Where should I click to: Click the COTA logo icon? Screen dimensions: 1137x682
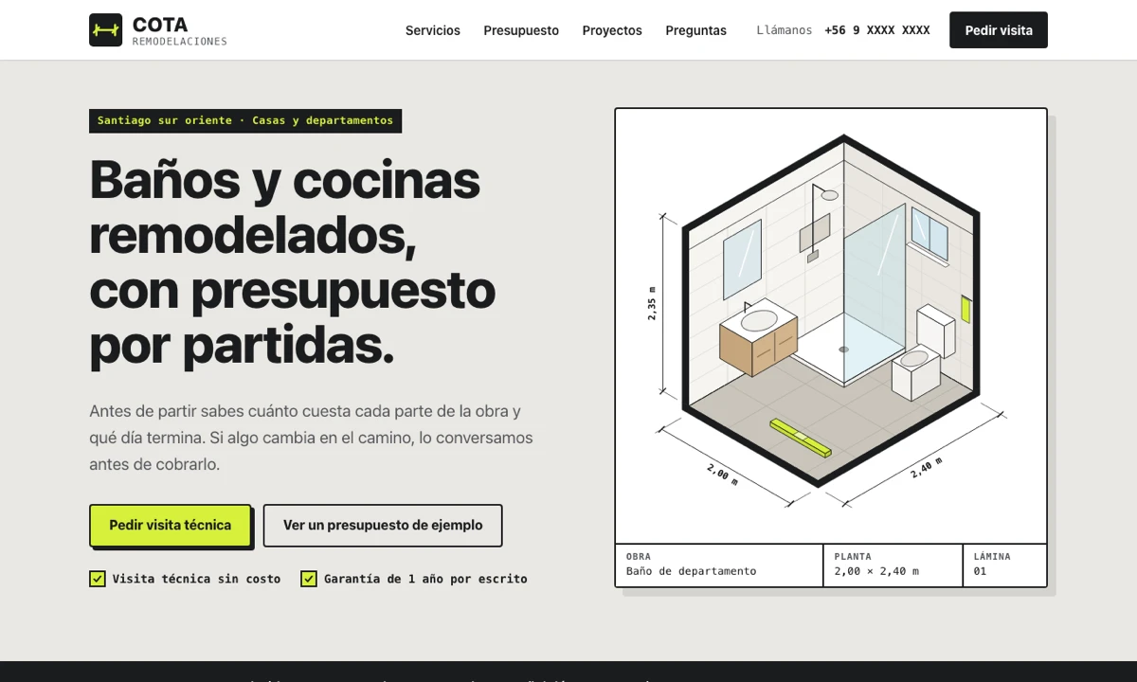[x=105, y=30]
